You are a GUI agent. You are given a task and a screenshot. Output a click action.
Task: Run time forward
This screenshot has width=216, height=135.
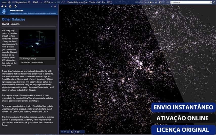click(153, 2)
